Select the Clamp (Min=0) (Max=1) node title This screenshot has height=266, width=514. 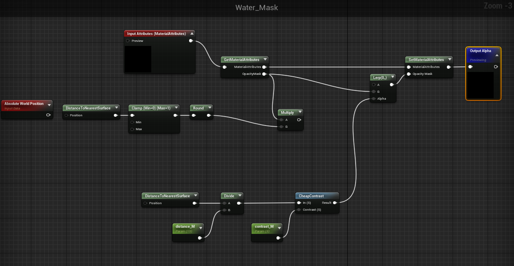tap(151, 108)
